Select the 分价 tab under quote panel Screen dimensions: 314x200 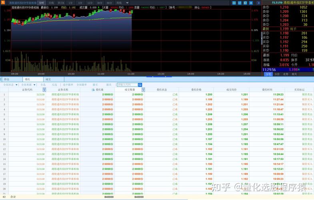click(277, 74)
